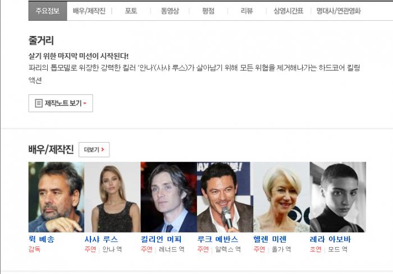Image resolution: width=393 pixels, height=274 pixels.
Task: Open the 뤽 베송 name link
Action: (x=42, y=239)
